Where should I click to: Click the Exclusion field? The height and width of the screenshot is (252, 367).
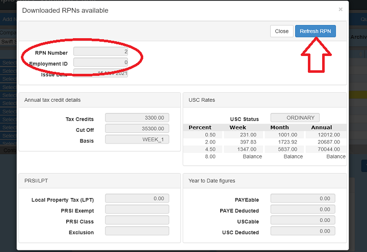coord(137,231)
